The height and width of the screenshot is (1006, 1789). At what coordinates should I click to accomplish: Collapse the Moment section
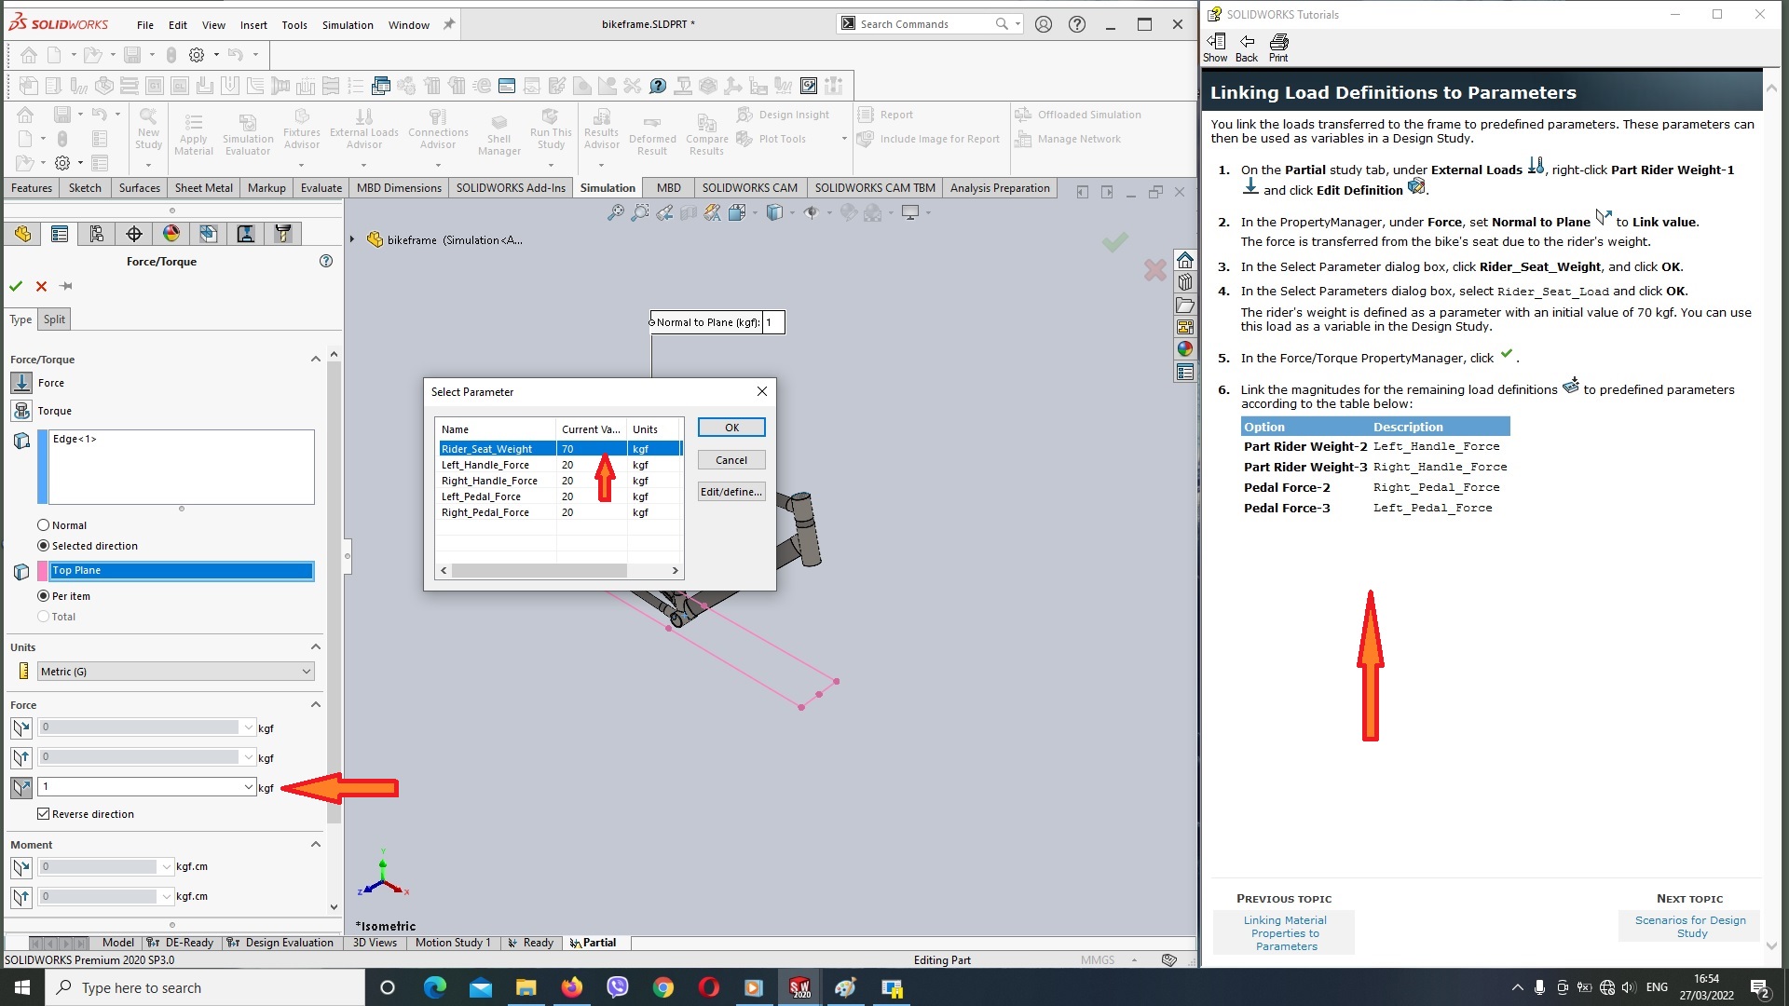316,844
